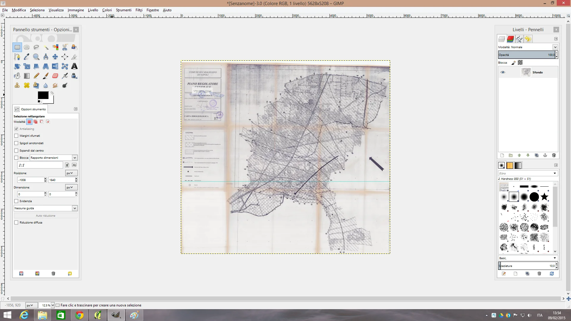Select the Foreground Select tool

click(x=74, y=47)
